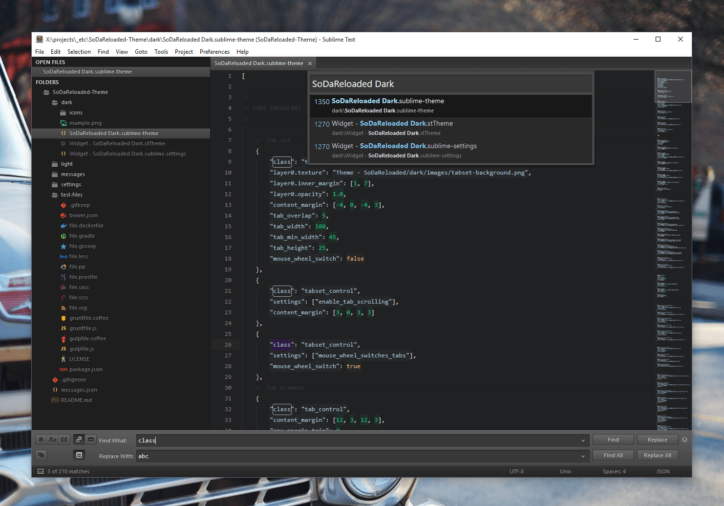Image resolution: width=724 pixels, height=506 pixels.
Task: Click the file.groovy star icon
Action: (64, 246)
